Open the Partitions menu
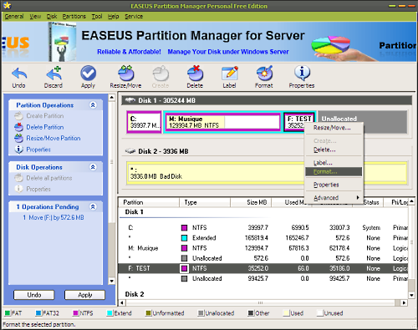 click(x=74, y=17)
